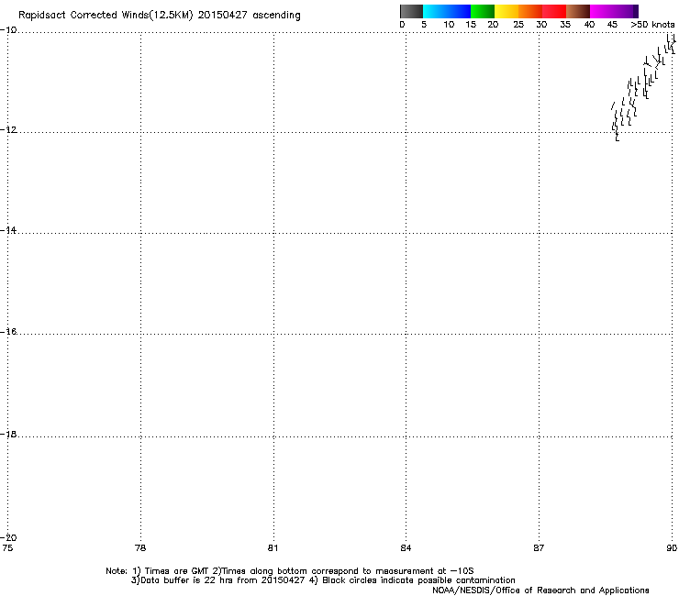This screenshot has height=596, width=679.
Task: Click the legend value '40'
Action: pyautogui.click(x=589, y=25)
